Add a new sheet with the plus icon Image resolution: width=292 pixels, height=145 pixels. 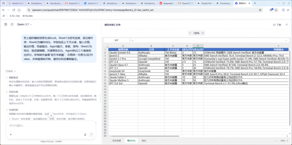(152, 141)
